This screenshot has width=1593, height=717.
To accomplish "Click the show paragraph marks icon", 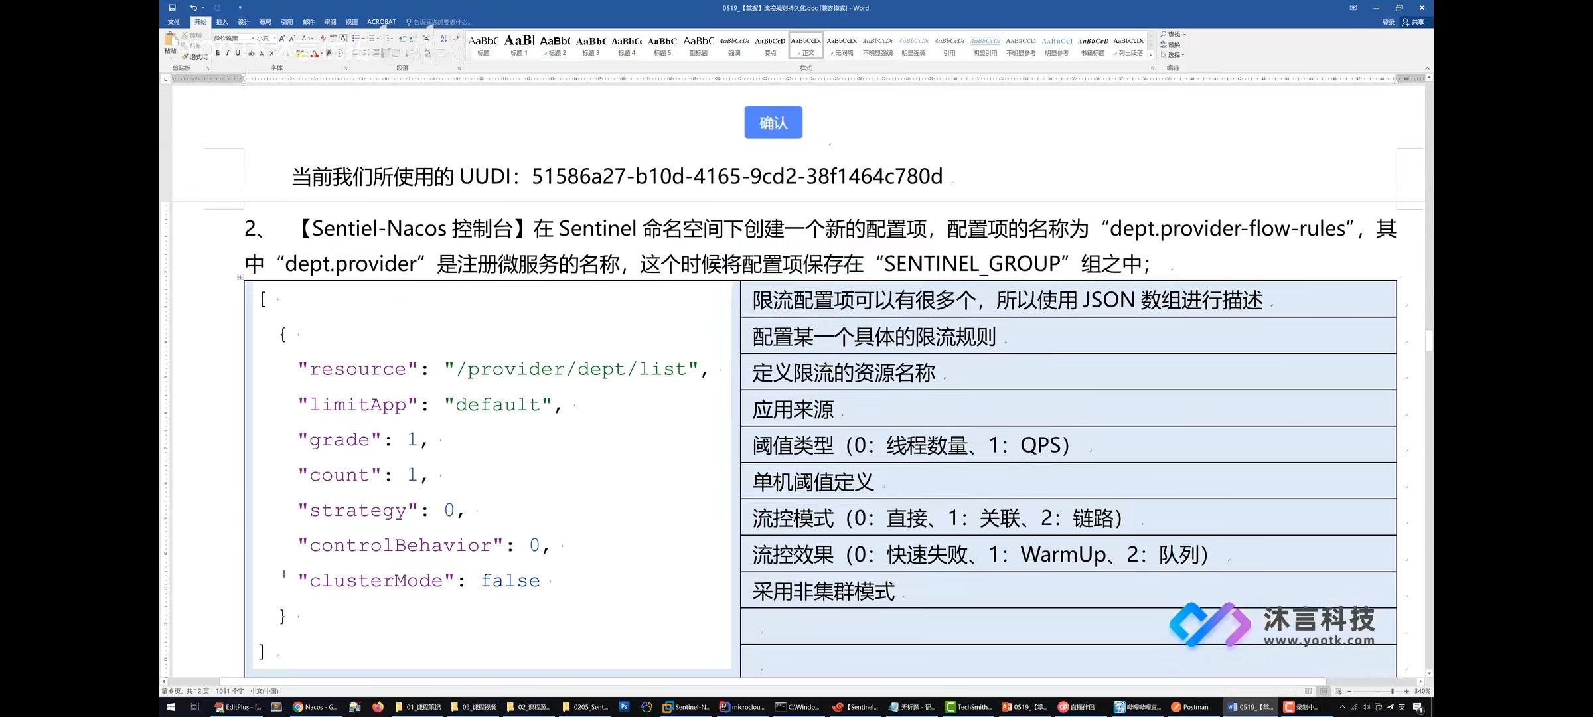I will pos(457,39).
